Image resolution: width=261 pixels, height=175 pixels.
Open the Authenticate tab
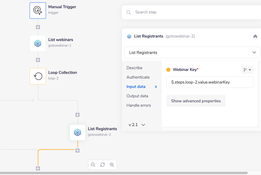pos(138,77)
